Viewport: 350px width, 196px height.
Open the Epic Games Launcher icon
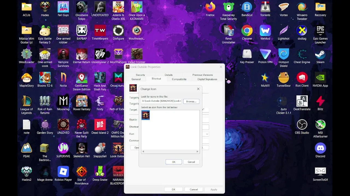pyautogui.click(x=320, y=35)
